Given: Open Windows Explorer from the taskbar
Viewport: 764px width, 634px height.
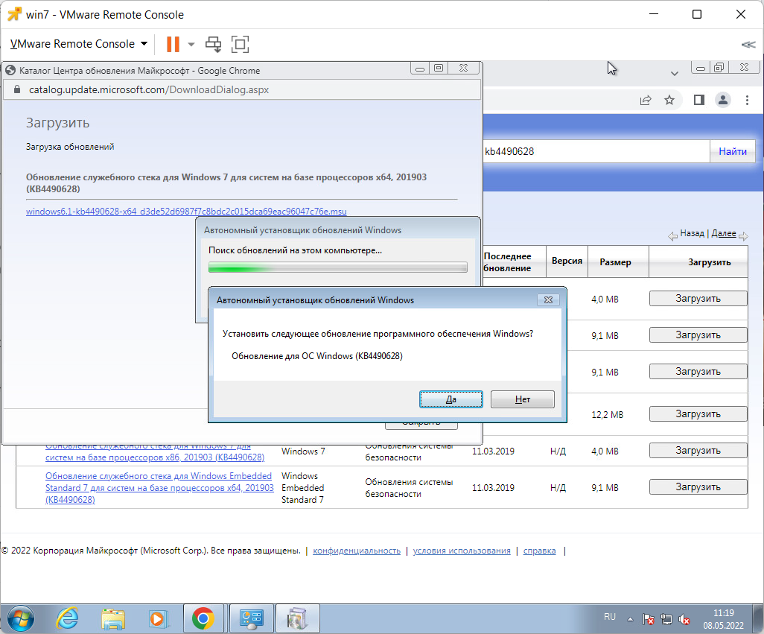Looking at the screenshot, I should pos(113,619).
